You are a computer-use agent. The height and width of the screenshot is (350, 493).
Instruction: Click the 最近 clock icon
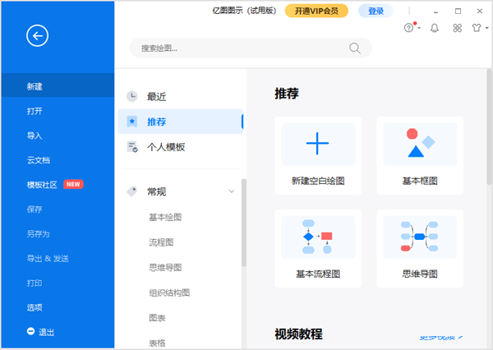[132, 96]
